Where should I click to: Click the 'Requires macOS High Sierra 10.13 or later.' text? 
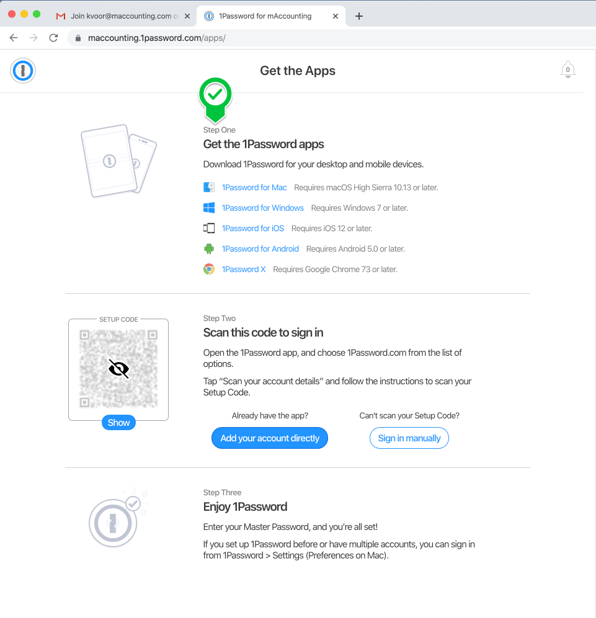pyautogui.click(x=366, y=188)
